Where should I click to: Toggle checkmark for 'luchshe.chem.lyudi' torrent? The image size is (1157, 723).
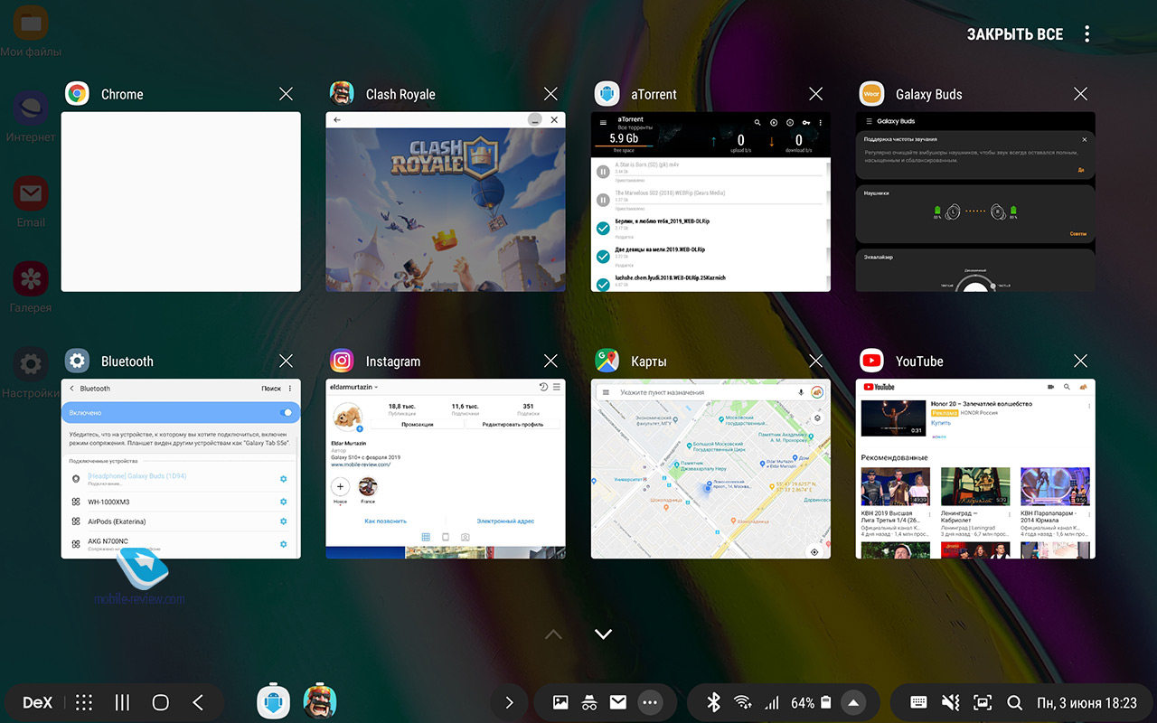[x=603, y=284]
